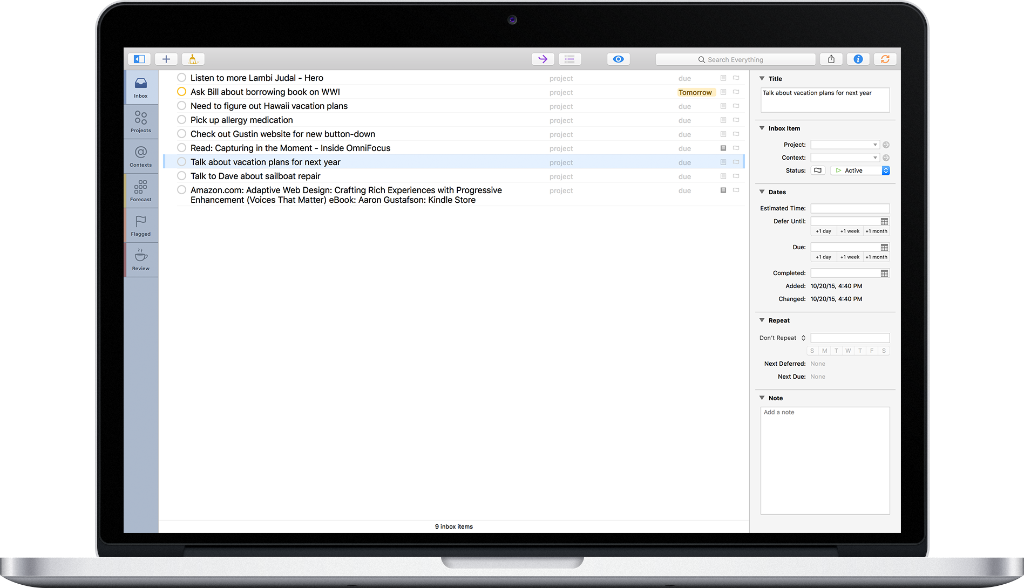Image resolution: width=1024 pixels, height=588 pixels.
Task: Click the Search Everything field
Action: point(735,59)
